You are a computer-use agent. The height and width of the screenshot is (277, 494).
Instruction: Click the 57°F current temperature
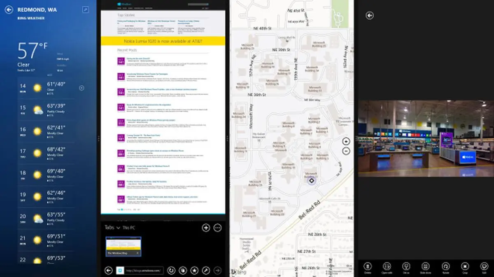pos(32,51)
